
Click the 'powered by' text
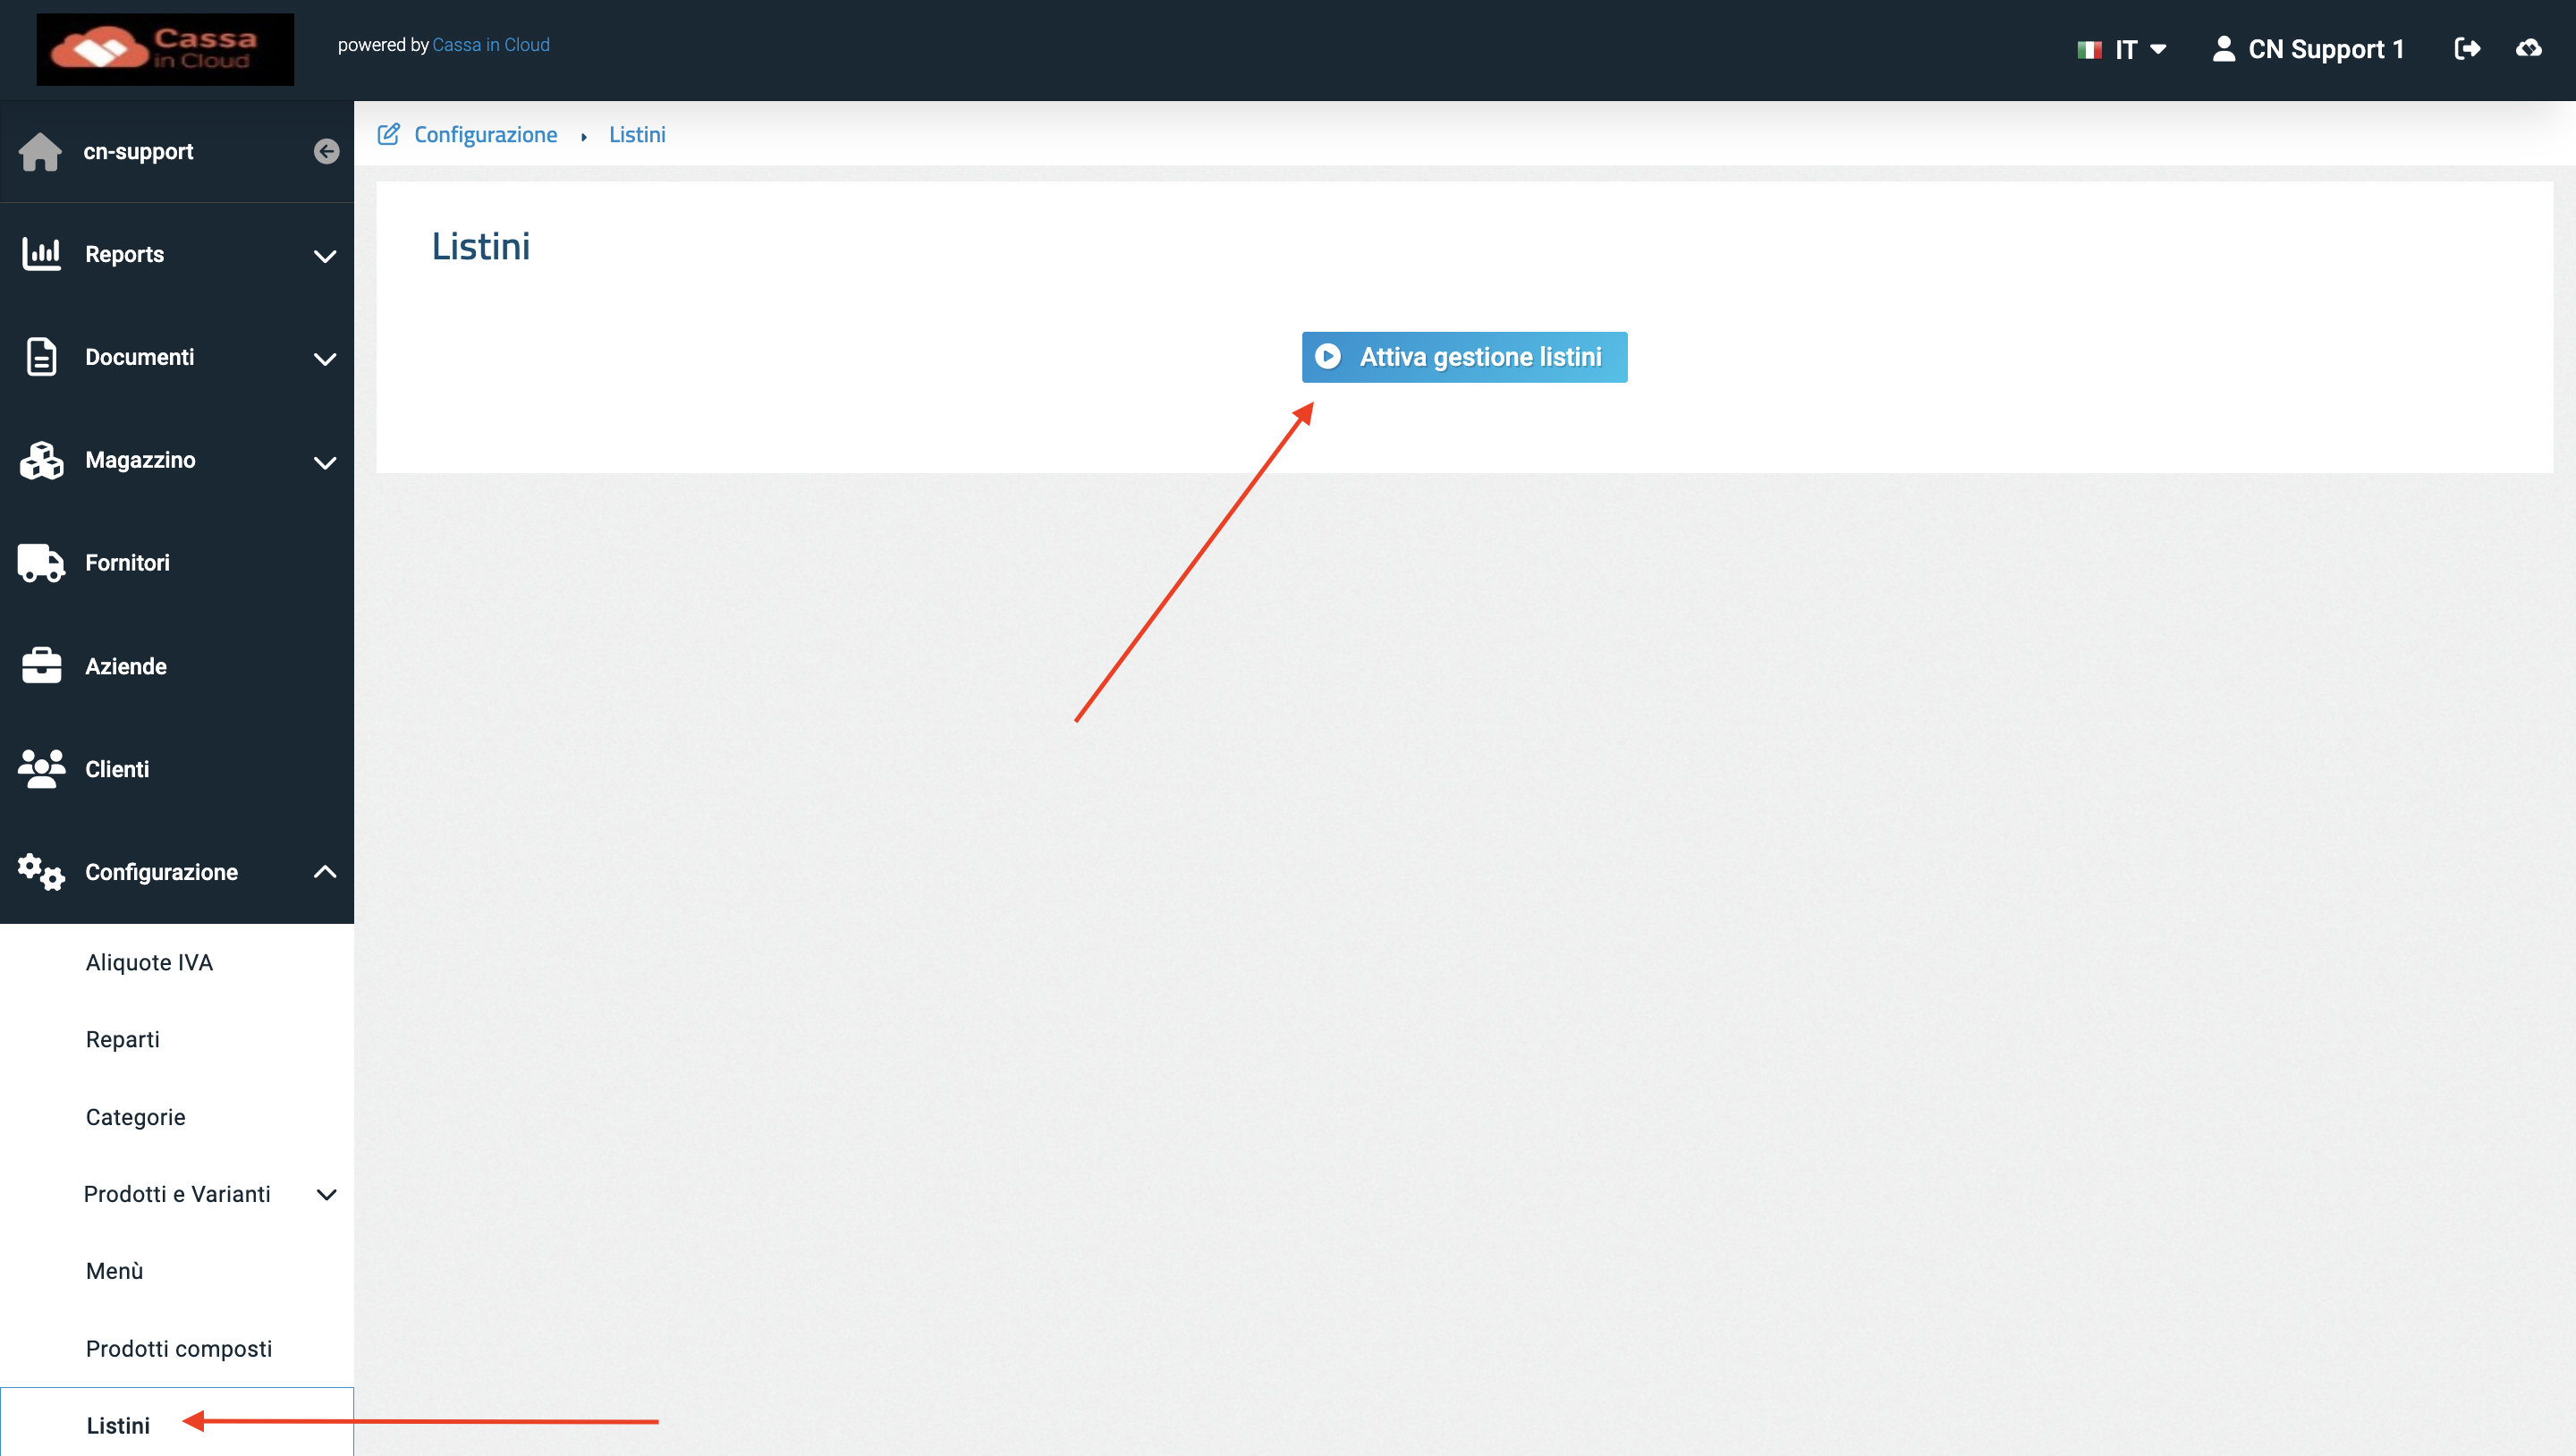[x=383, y=45]
